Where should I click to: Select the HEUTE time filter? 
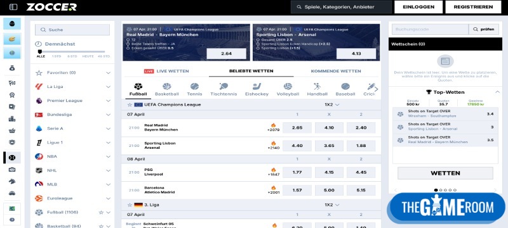88,56
